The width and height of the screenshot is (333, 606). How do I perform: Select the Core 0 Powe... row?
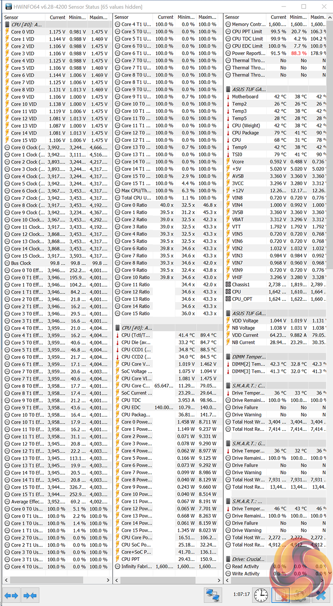167,422
